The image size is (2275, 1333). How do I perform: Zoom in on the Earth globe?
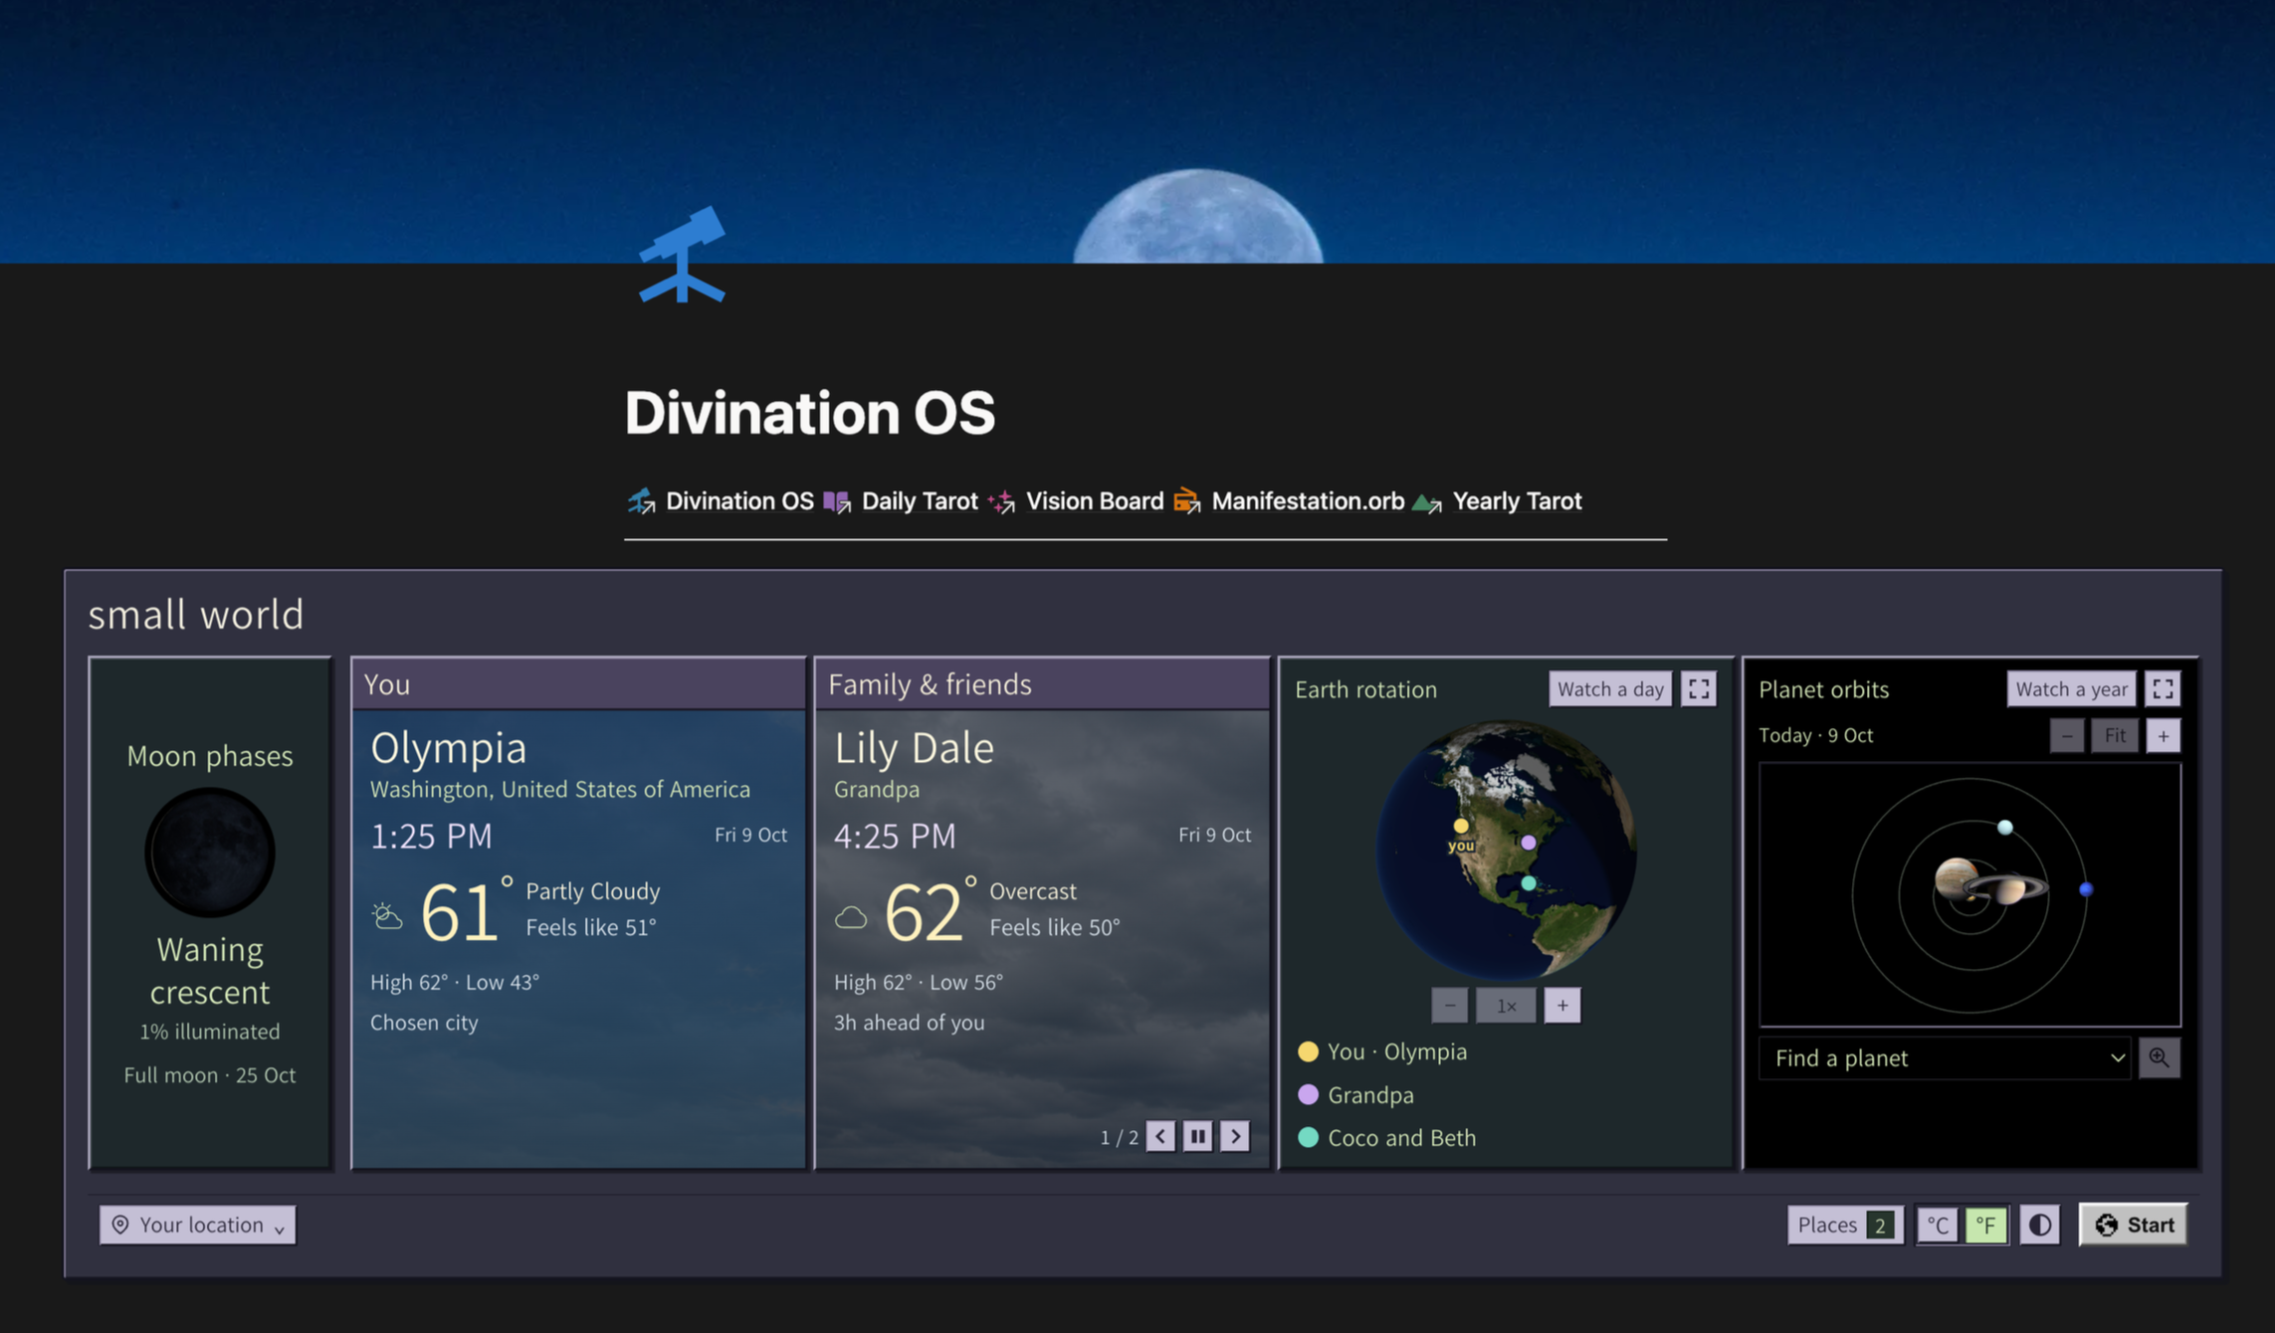coord(1562,1006)
